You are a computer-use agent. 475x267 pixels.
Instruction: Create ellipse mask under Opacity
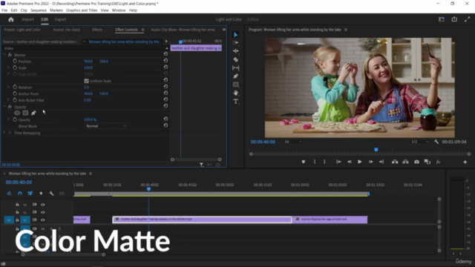[17, 113]
